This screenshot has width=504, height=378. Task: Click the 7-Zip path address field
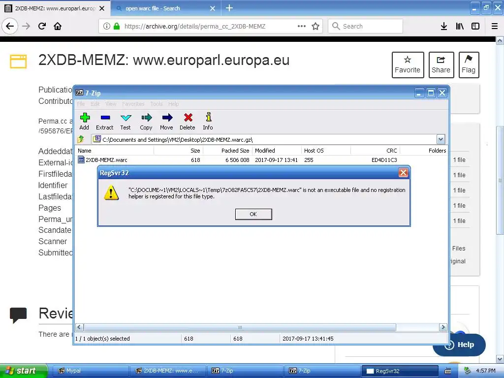coord(264,139)
